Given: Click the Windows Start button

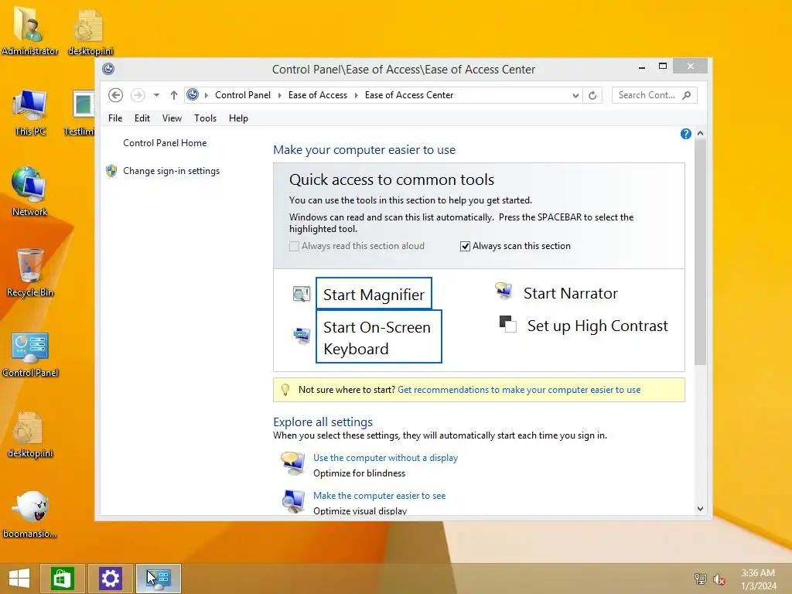Looking at the screenshot, I should 19,579.
